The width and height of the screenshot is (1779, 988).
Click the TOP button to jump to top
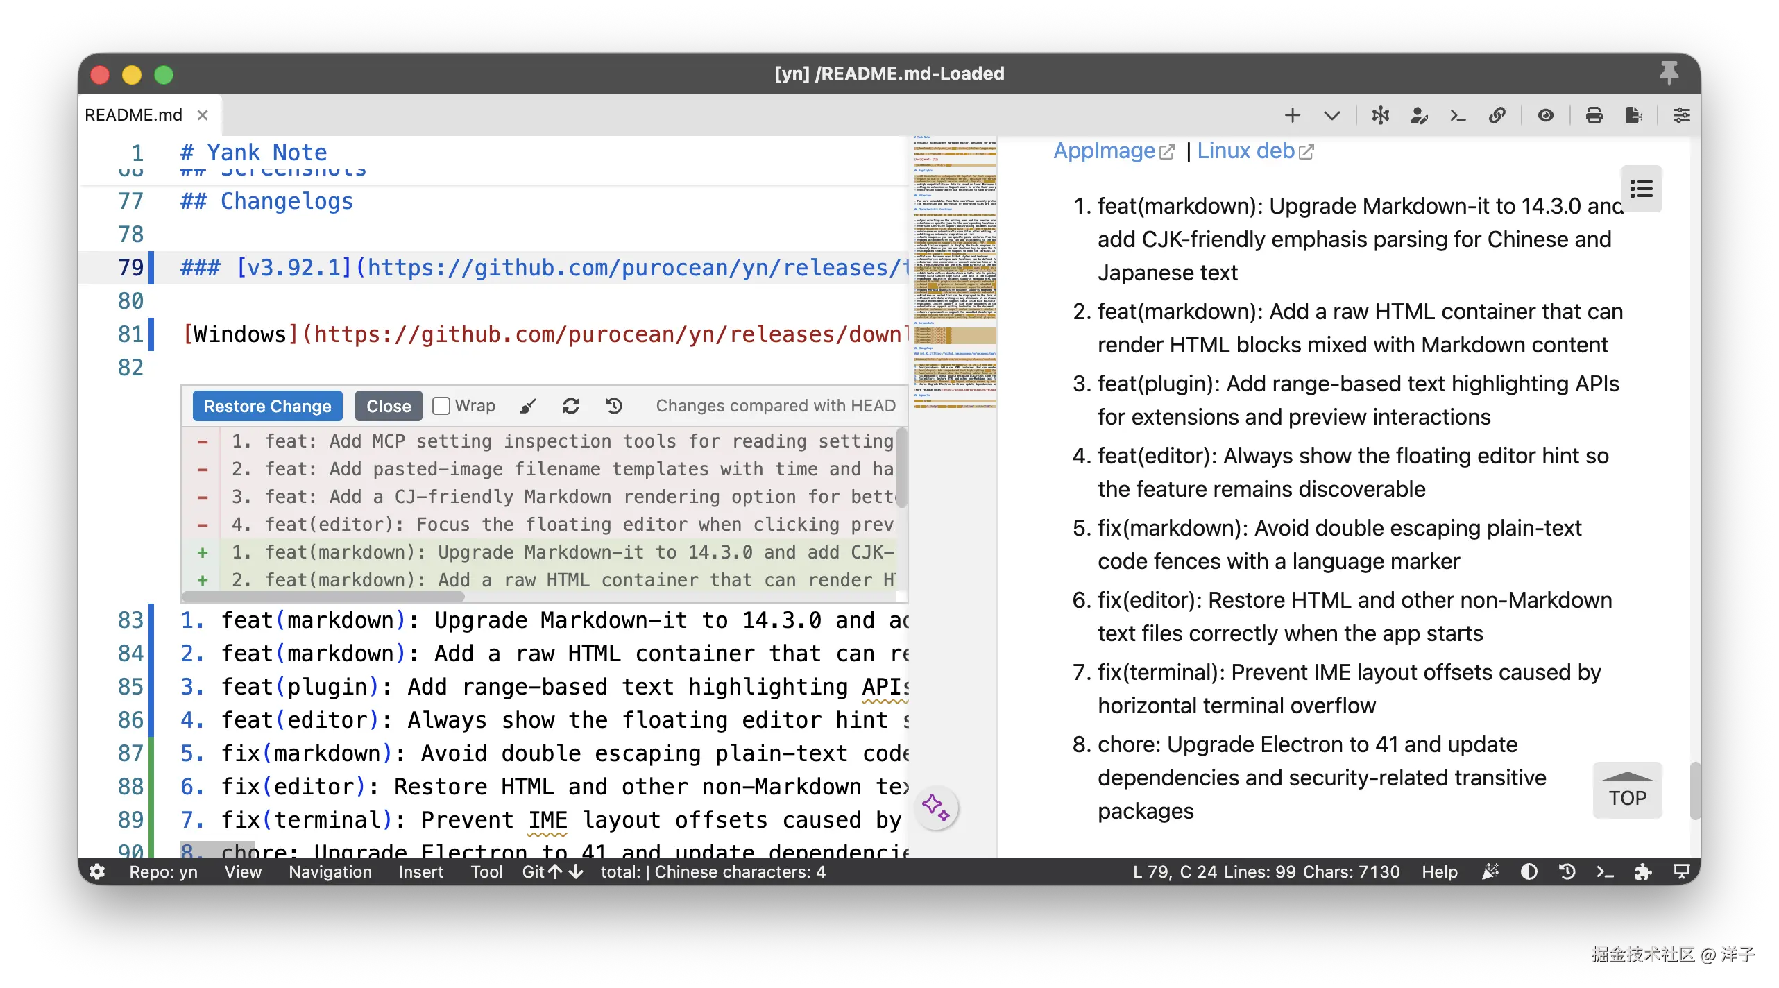click(1627, 790)
